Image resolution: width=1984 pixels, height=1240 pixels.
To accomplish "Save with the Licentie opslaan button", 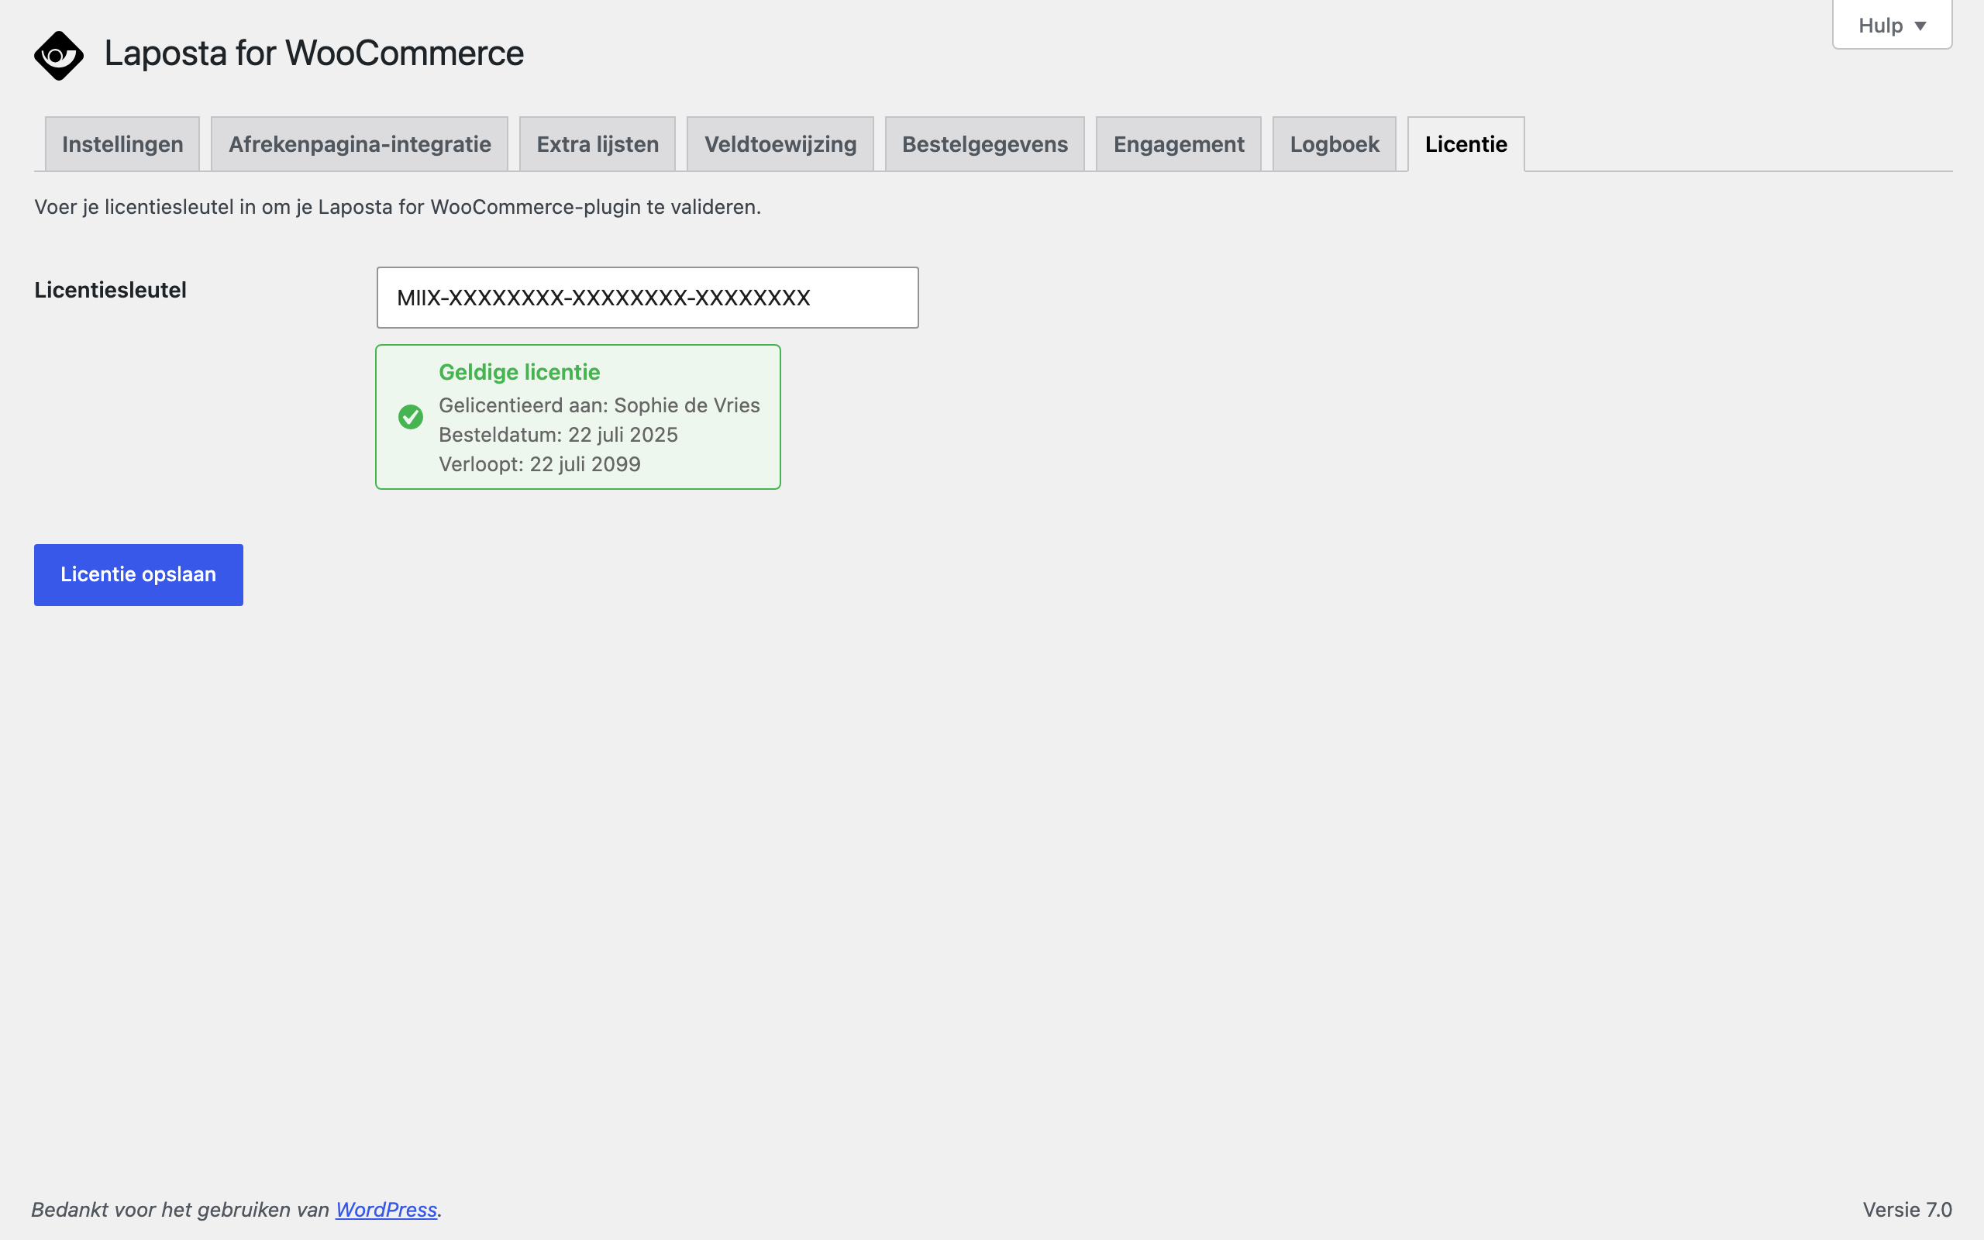I will pos(139,575).
